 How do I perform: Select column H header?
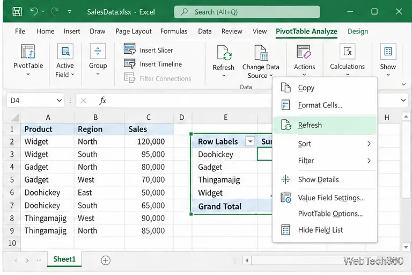[x=387, y=118]
